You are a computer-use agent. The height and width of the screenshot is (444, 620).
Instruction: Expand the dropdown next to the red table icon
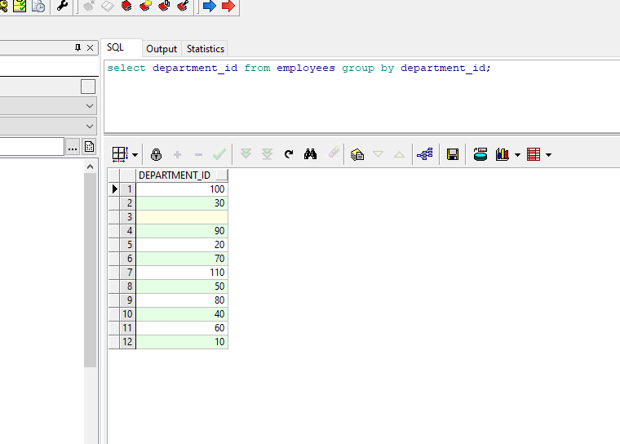click(x=548, y=155)
